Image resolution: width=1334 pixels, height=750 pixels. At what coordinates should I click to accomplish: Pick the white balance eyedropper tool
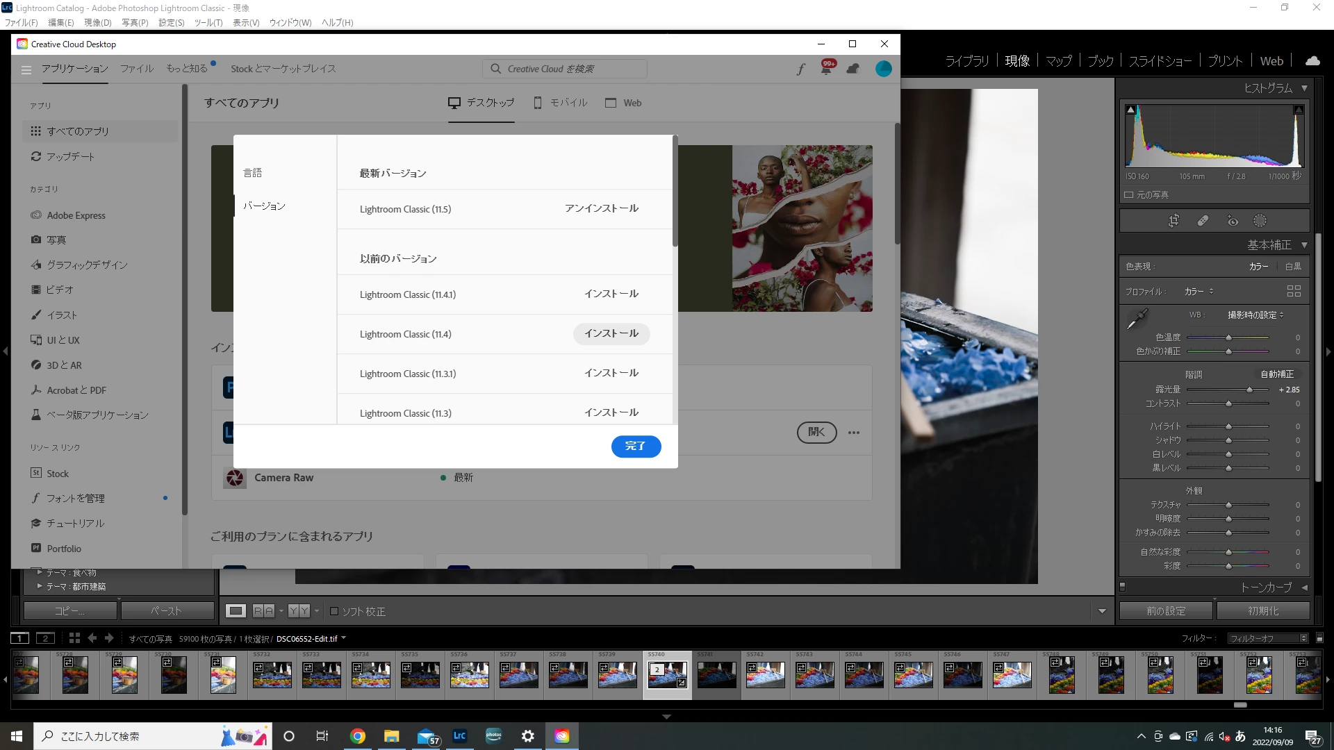tap(1137, 319)
